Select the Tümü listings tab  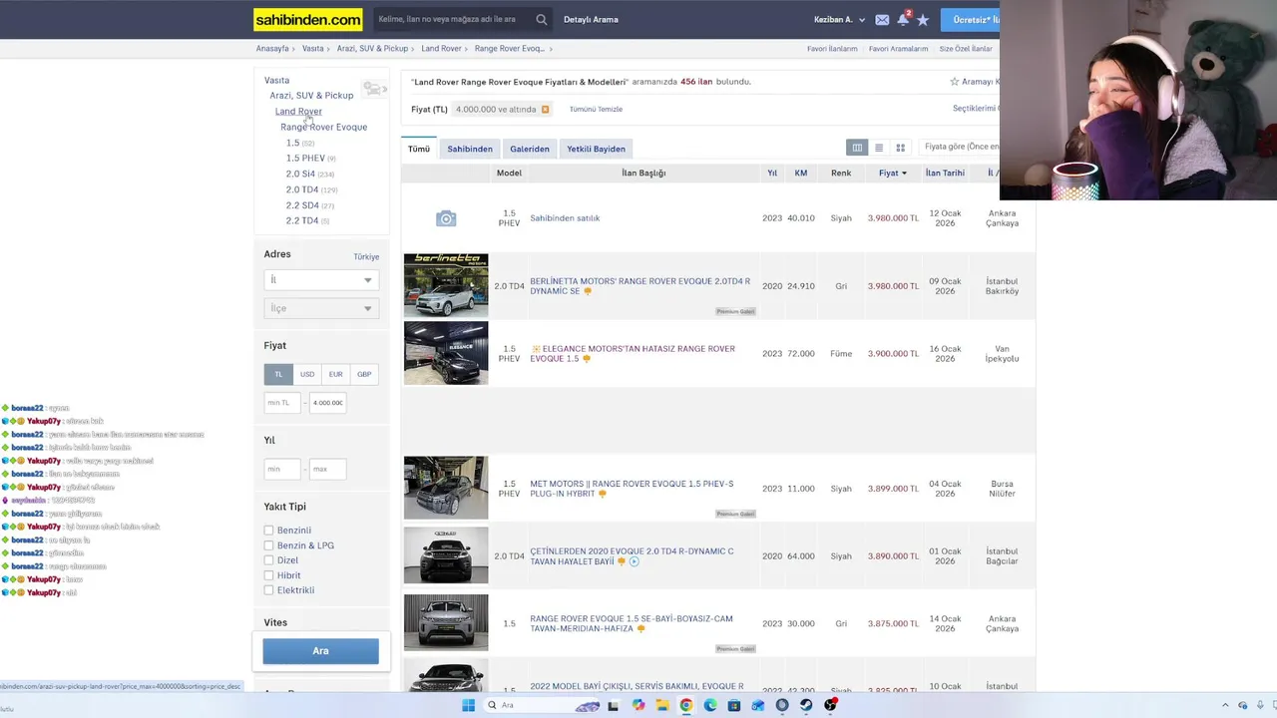click(419, 149)
